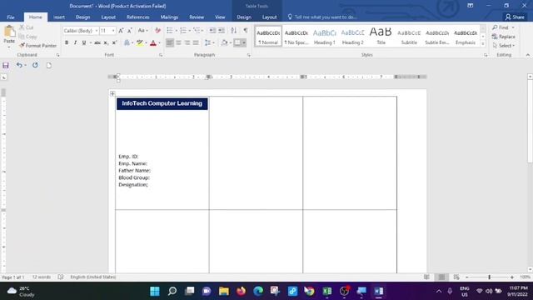This screenshot has height=300, width=533.
Task: Click the Windows Start button
Action: click(155, 291)
